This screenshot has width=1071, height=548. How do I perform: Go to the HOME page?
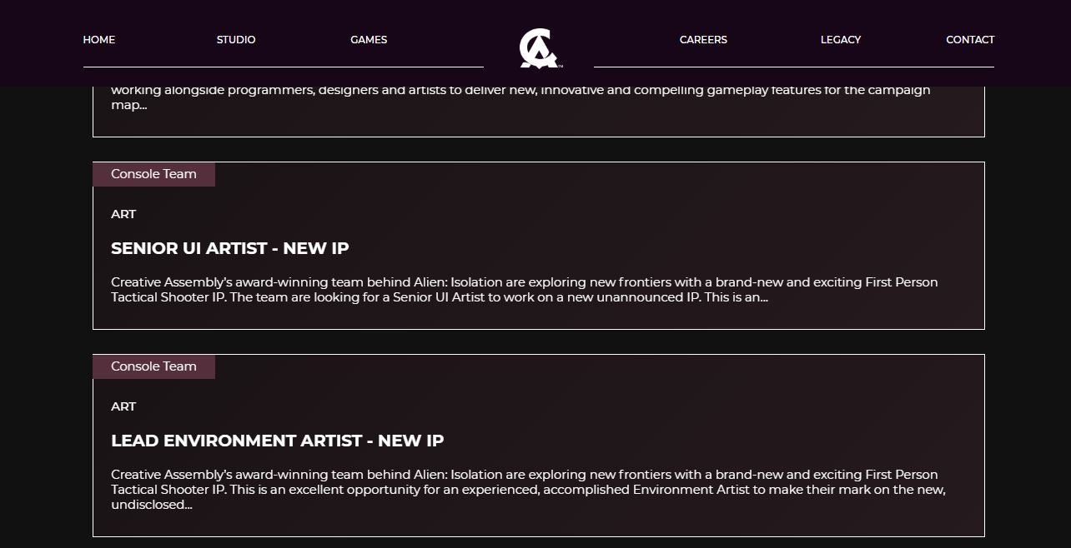click(99, 40)
